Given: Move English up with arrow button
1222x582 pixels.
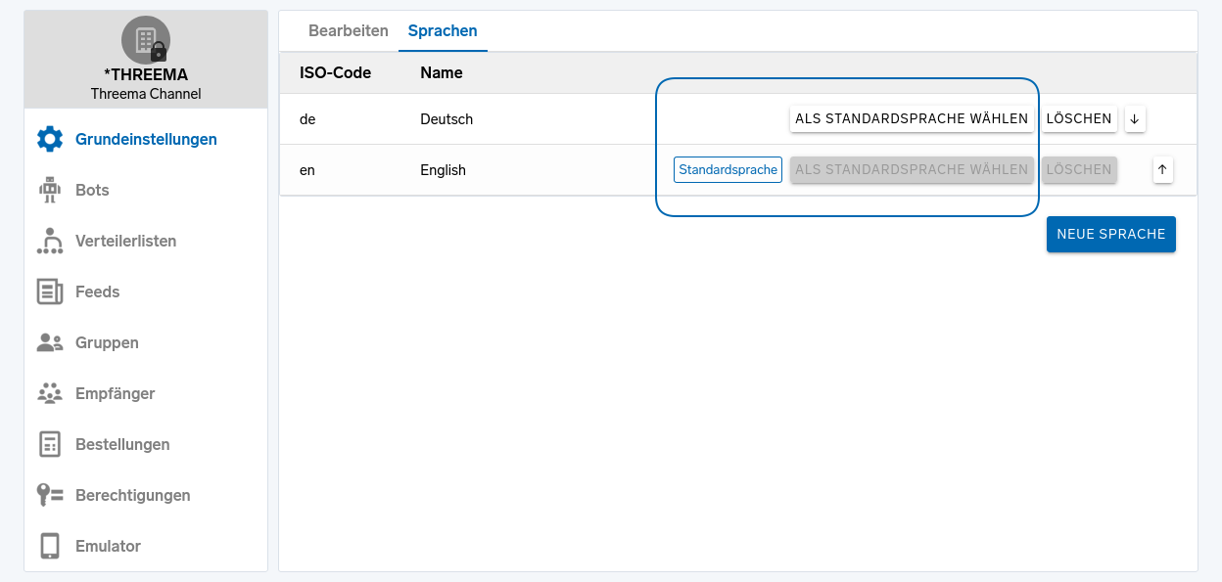Looking at the screenshot, I should click(1162, 169).
